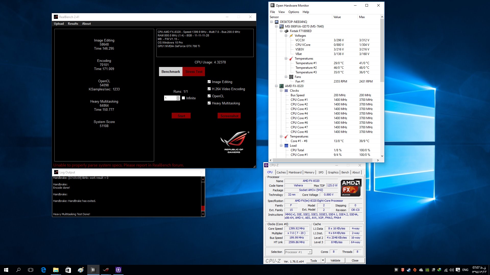Enable the Infinite runs checkbox
This screenshot has height=275, width=490.
coord(183,98)
